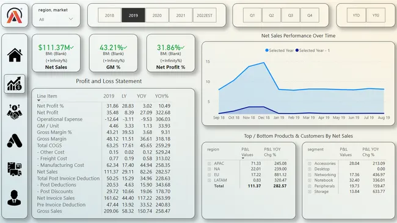Screen dimensions: 397x223
Task: Sort by the LY column header
Action: pos(124,96)
